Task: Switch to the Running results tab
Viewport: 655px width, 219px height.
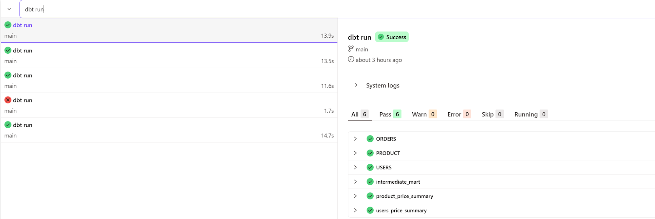Action: 531,114
